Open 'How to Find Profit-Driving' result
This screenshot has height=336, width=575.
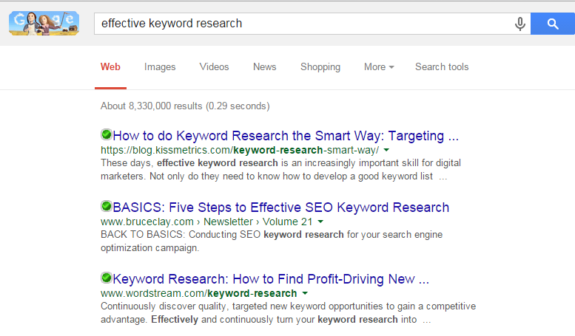(x=271, y=279)
